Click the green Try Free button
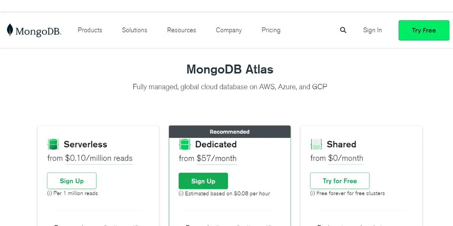 click(x=424, y=31)
